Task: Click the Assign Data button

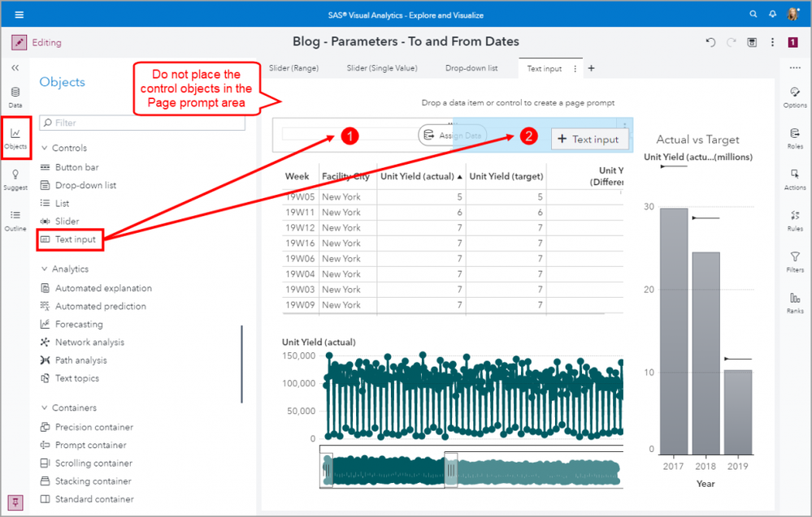Action: [454, 136]
